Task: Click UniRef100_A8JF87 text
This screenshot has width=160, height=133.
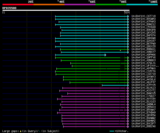Action: (x=143, y=82)
